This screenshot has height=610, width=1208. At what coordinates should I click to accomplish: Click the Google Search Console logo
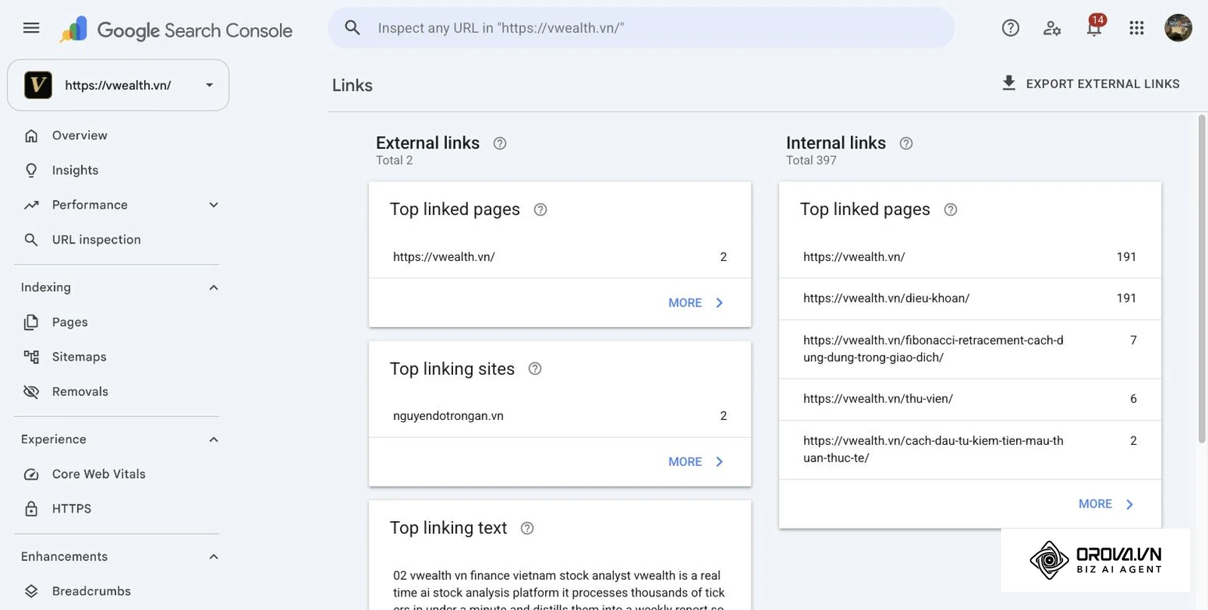pos(176,30)
